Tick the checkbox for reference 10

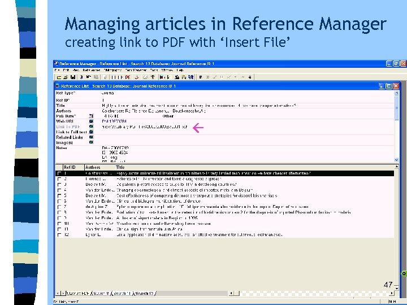click(x=59, y=224)
